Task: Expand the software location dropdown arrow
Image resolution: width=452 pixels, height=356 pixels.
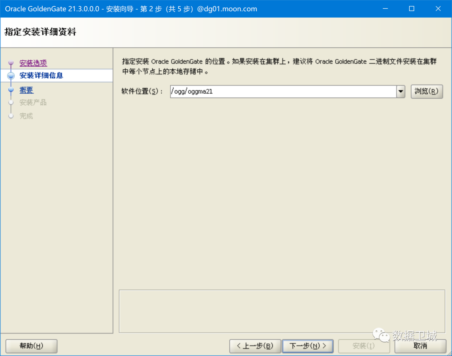Action: tap(401, 92)
